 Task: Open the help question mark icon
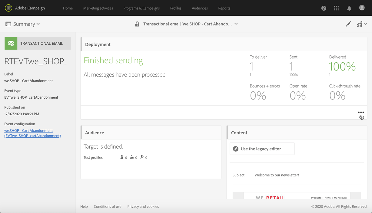click(324, 8)
